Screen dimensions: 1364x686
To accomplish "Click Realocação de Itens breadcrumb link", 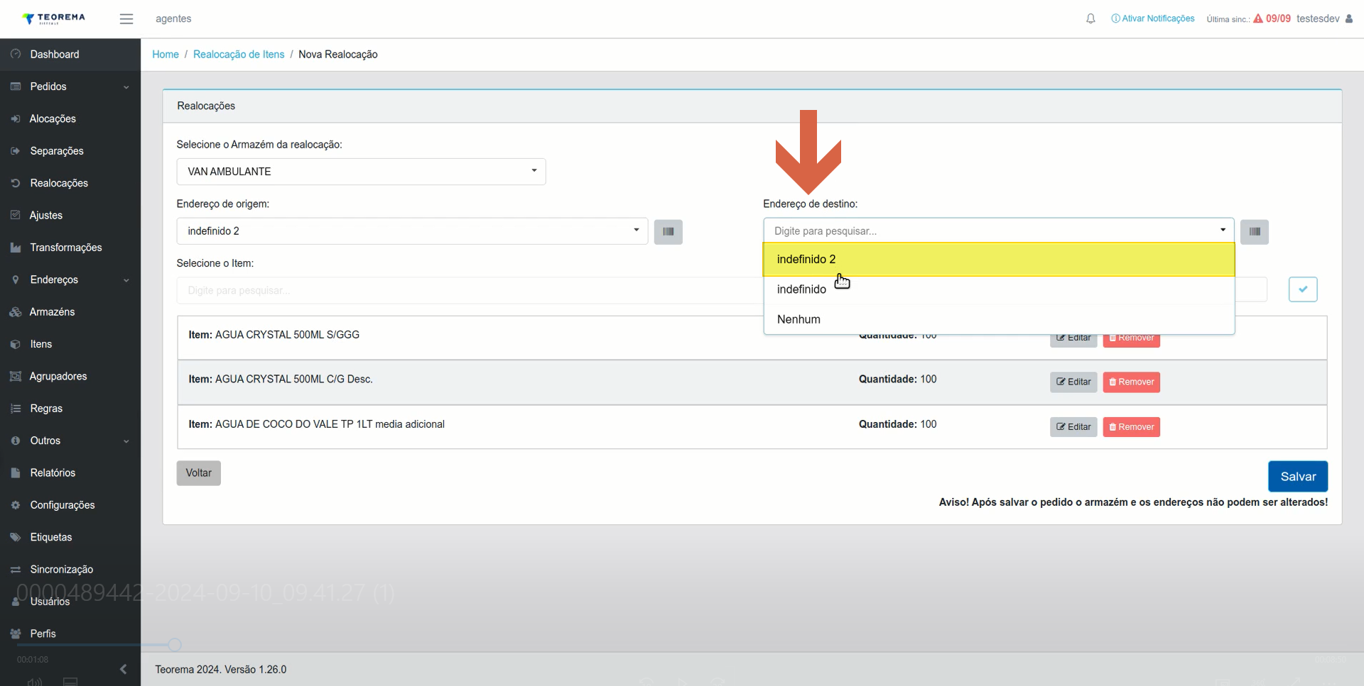I will 239,55.
